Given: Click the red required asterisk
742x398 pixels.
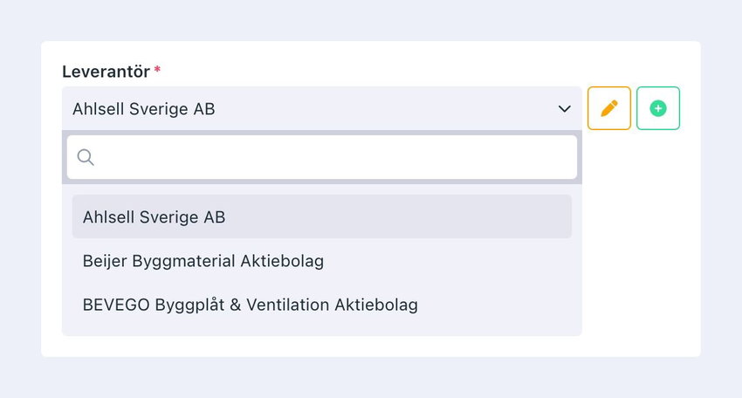Looking at the screenshot, I should 157,70.
